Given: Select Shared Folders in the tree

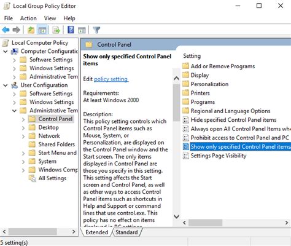Looking at the screenshot, I should tap(56, 145).
